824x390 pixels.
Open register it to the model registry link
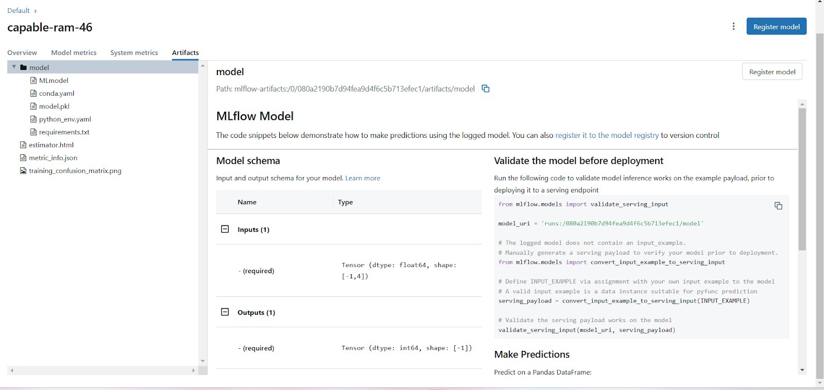(x=607, y=135)
